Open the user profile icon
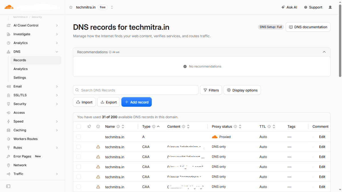 330,7
